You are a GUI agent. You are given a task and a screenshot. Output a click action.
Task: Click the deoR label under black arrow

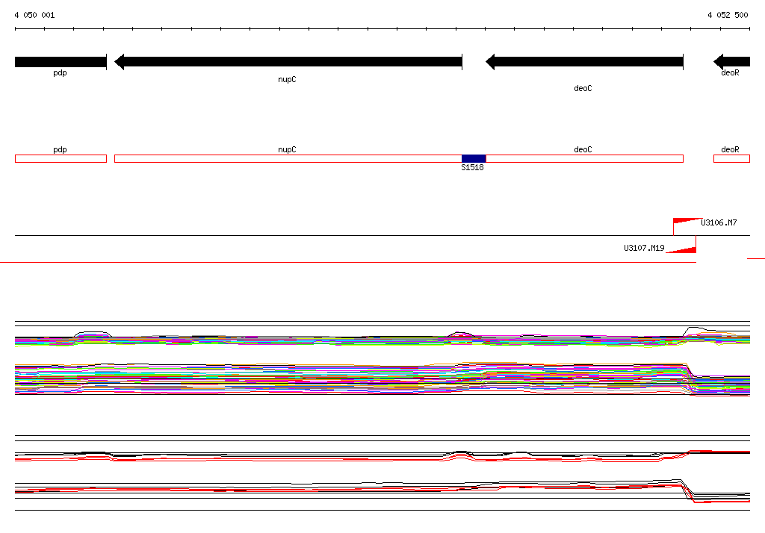click(x=730, y=72)
